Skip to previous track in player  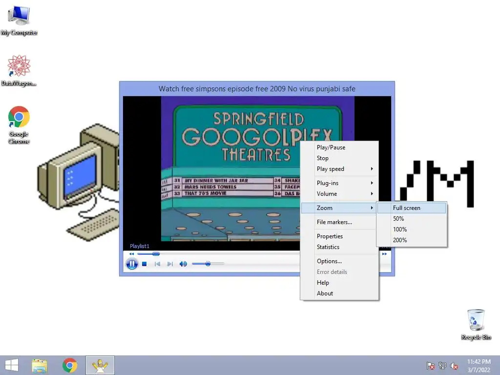coord(157,264)
